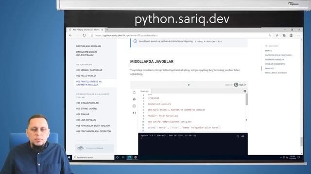The height and width of the screenshot is (174, 311).
Task: Toggle the editor layout icon next to main.py tab
Action: [245, 91]
